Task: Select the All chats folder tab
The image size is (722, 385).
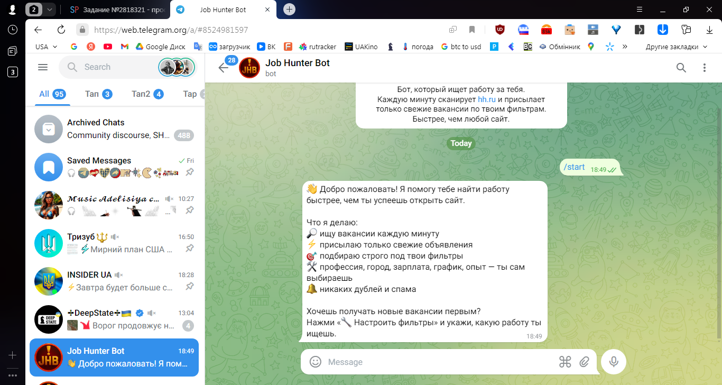Action: coord(52,94)
